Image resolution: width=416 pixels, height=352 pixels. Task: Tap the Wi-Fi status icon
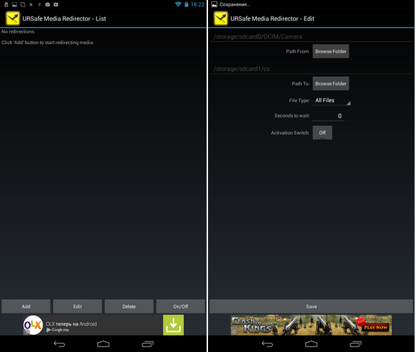pyautogui.click(x=178, y=4)
